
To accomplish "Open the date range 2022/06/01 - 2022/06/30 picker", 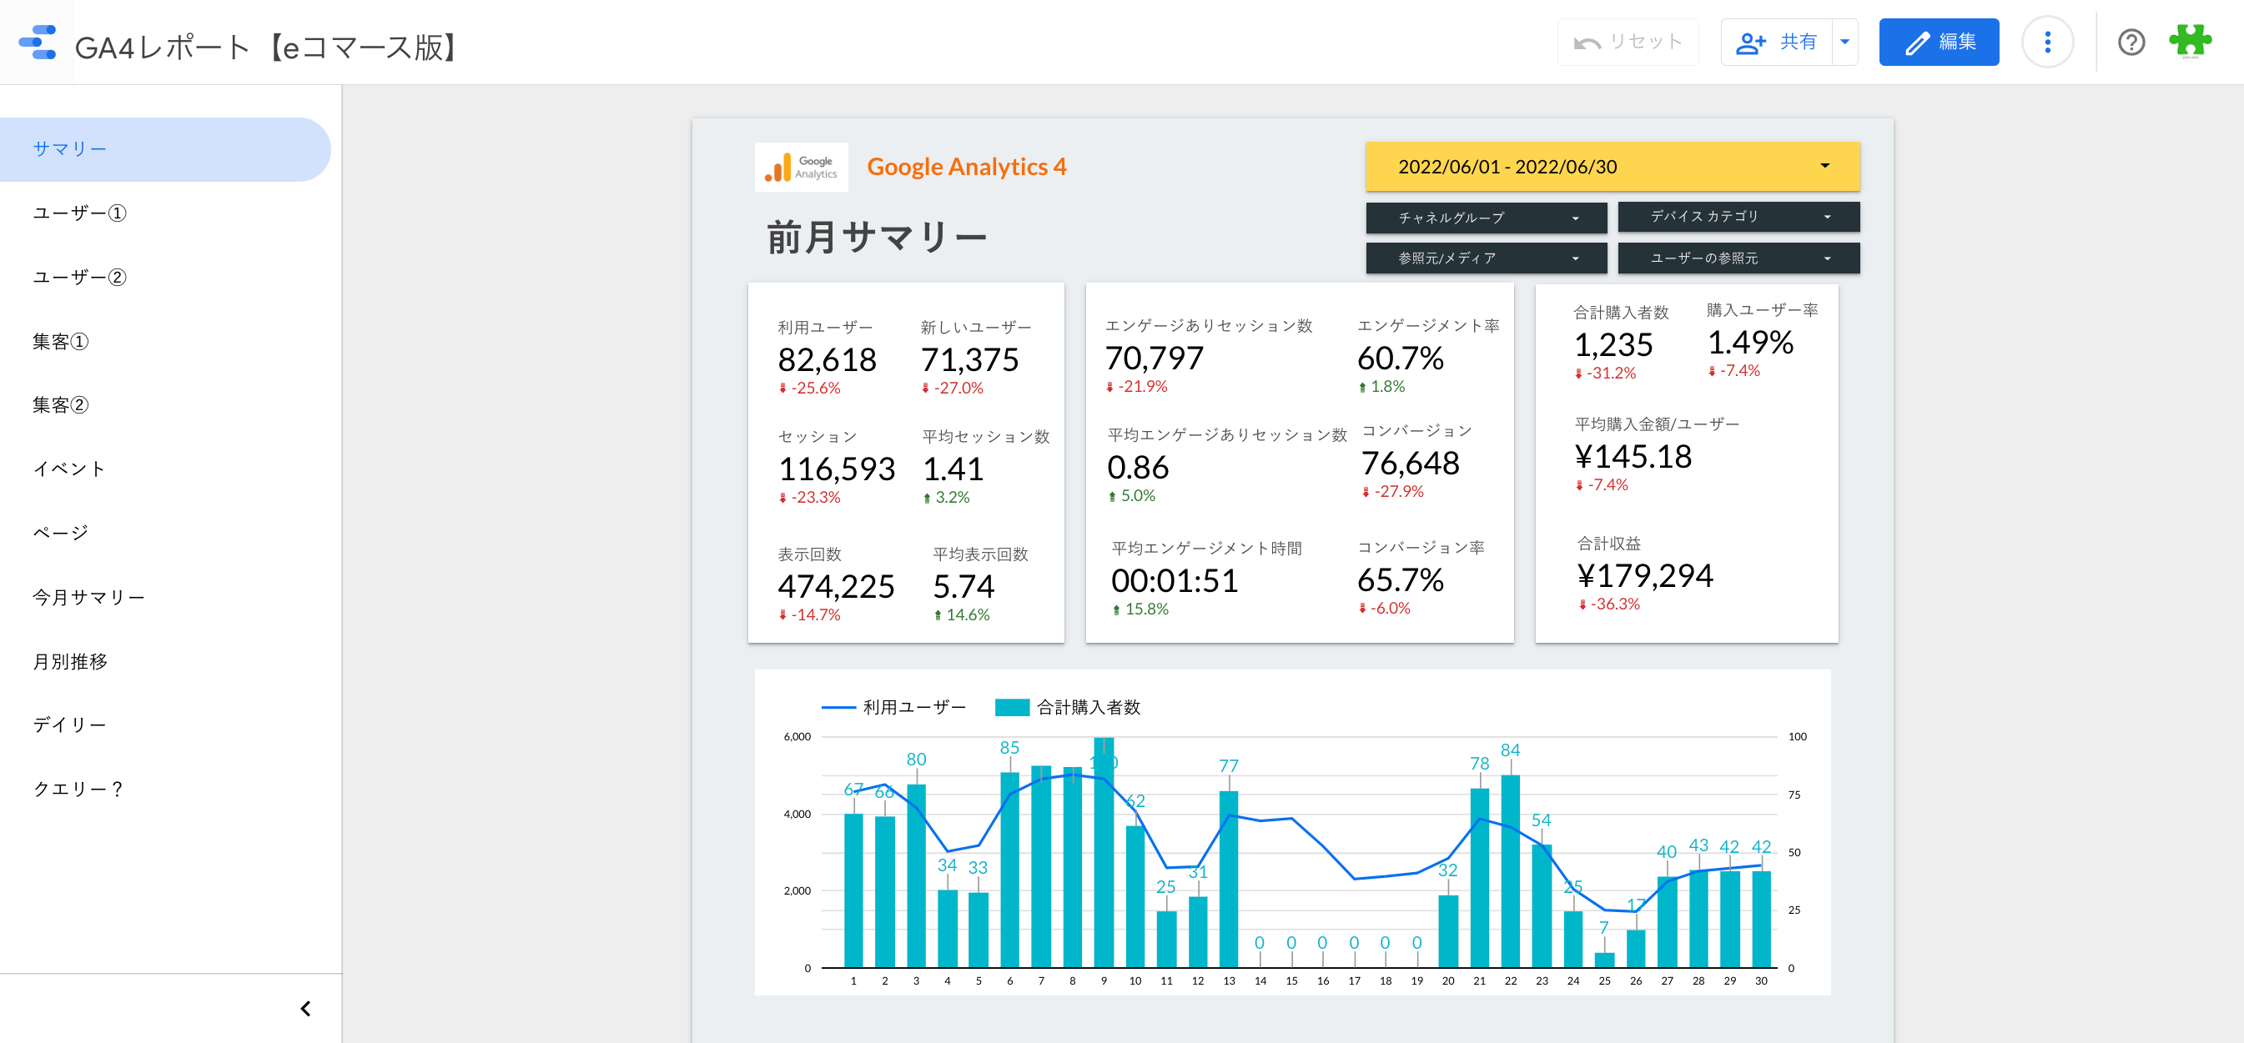I will [1613, 166].
